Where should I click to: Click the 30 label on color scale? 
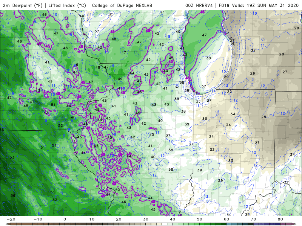click(x=146, y=219)
